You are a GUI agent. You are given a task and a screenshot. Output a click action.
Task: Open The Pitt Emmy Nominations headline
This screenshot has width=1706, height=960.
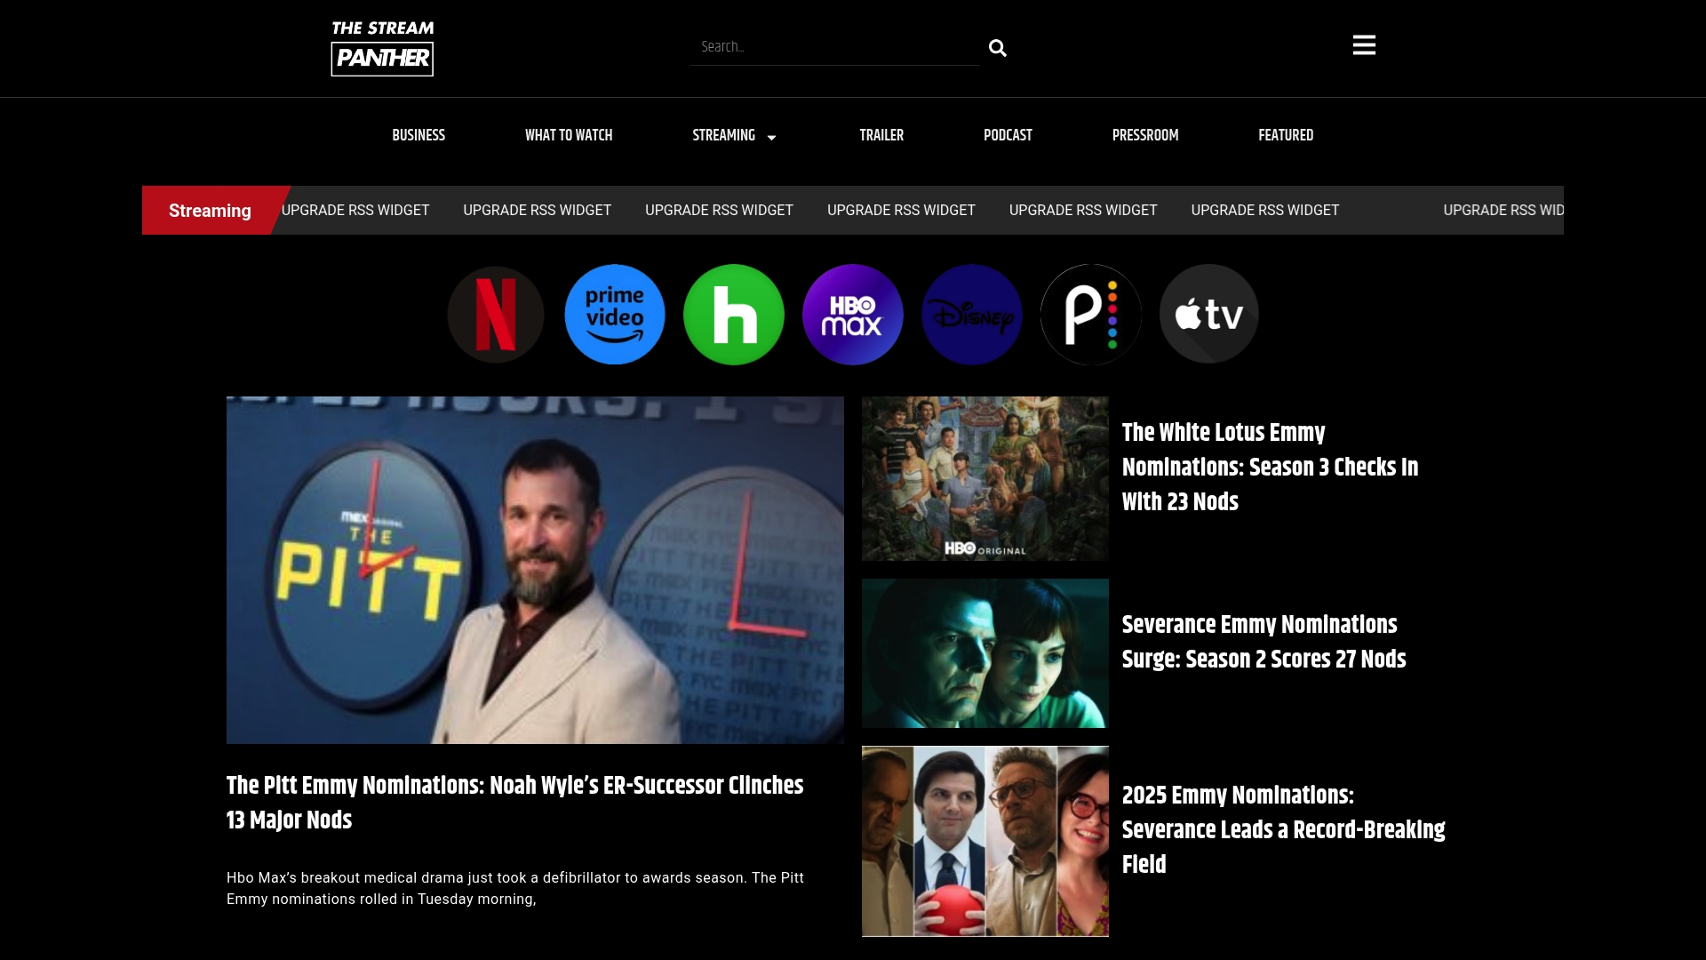point(515,803)
